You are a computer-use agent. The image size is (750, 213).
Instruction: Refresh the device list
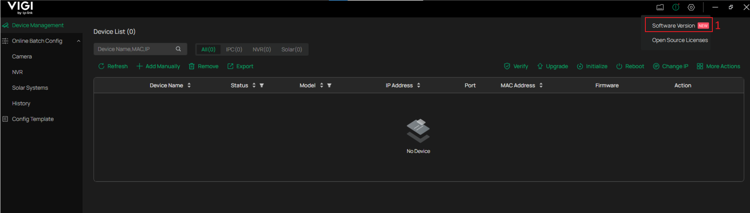[x=113, y=66]
